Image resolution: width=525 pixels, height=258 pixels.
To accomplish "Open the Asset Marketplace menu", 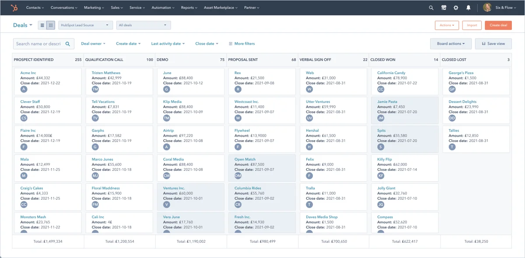I will pos(221,7).
